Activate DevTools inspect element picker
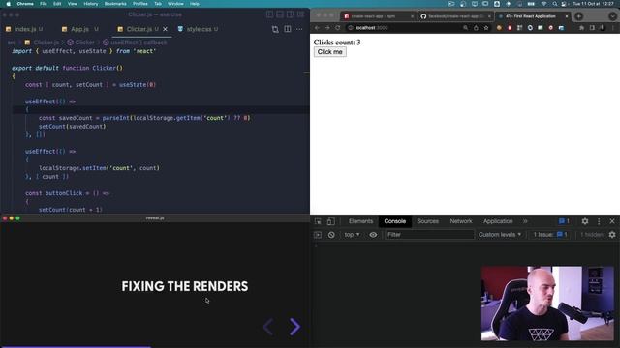 coord(318,221)
